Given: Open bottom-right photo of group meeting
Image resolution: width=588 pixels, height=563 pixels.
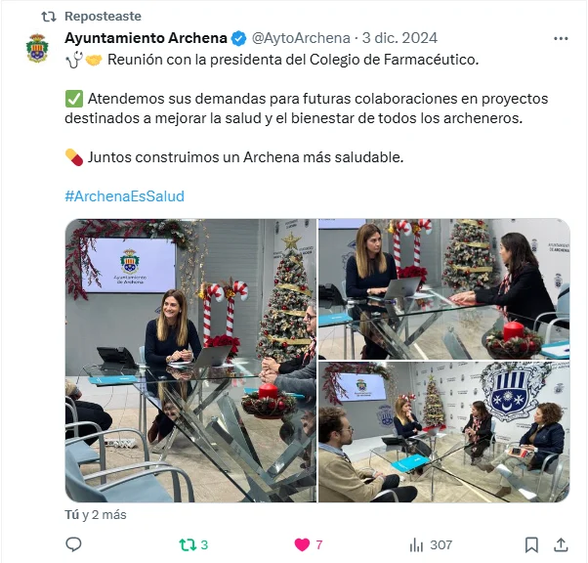Looking at the screenshot, I should tap(444, 432).
